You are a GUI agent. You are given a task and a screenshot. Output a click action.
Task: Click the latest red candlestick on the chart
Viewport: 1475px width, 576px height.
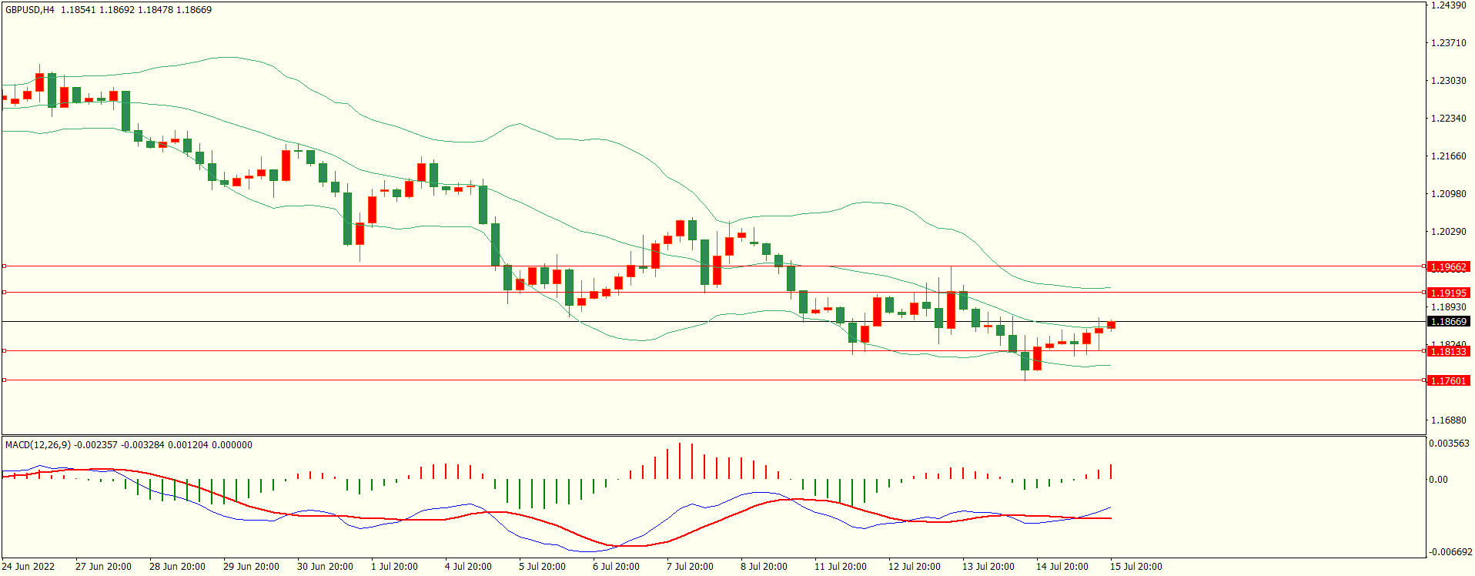tap(1111, 326)
